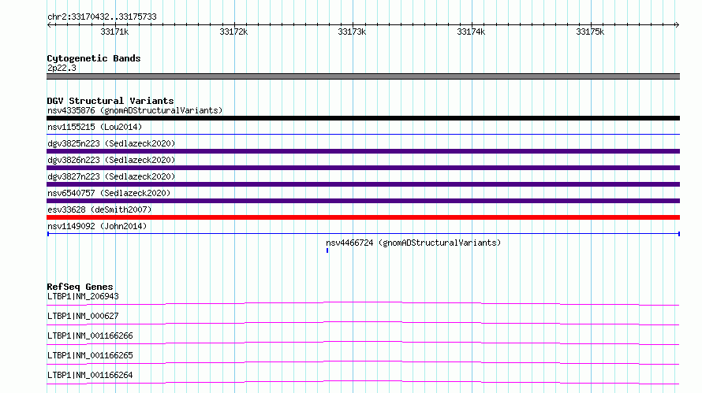
Task: Click the gray 2p22.3 cytogenetic band bar
Action: (x=363, y=76)
